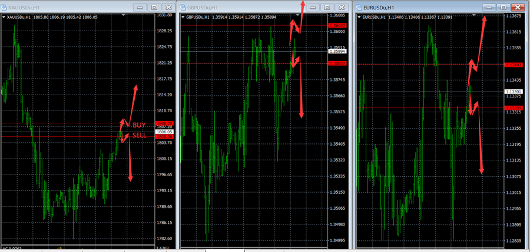Select the upper red line label on GBPUSDu
This screenshot has height=252, width=530.
click(x=338, y=26)
